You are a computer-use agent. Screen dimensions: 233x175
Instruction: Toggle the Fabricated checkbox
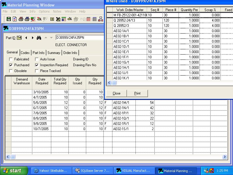(x=11, y=59)
